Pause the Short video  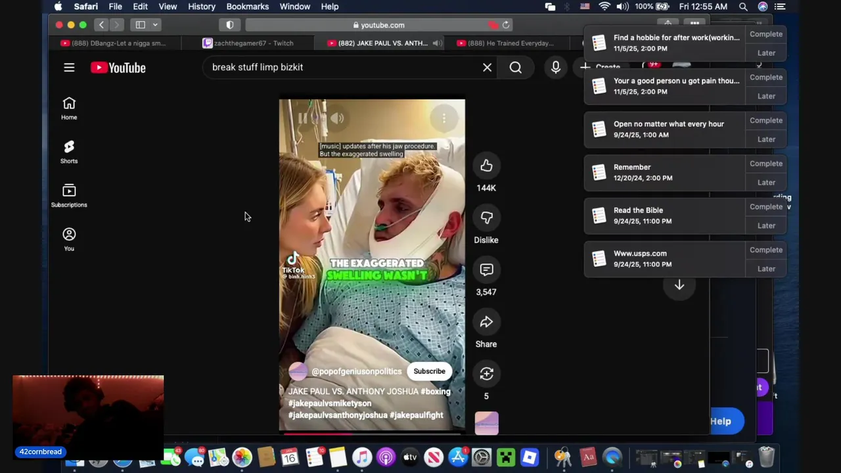(302, 118)
